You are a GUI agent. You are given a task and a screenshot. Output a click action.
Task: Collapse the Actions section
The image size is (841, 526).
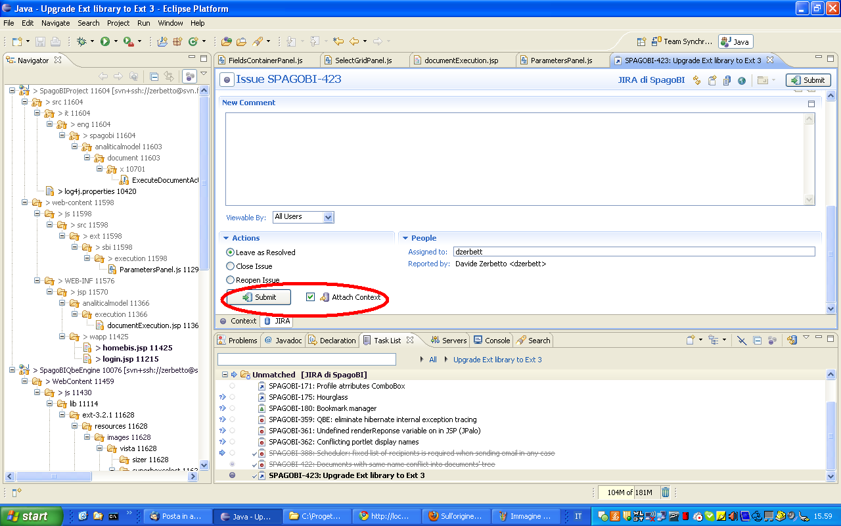click(226, 238)
